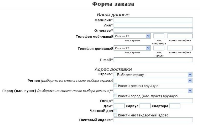Click the Дом number field
This screenshot has width=200, height=125.
pos(119,106)
